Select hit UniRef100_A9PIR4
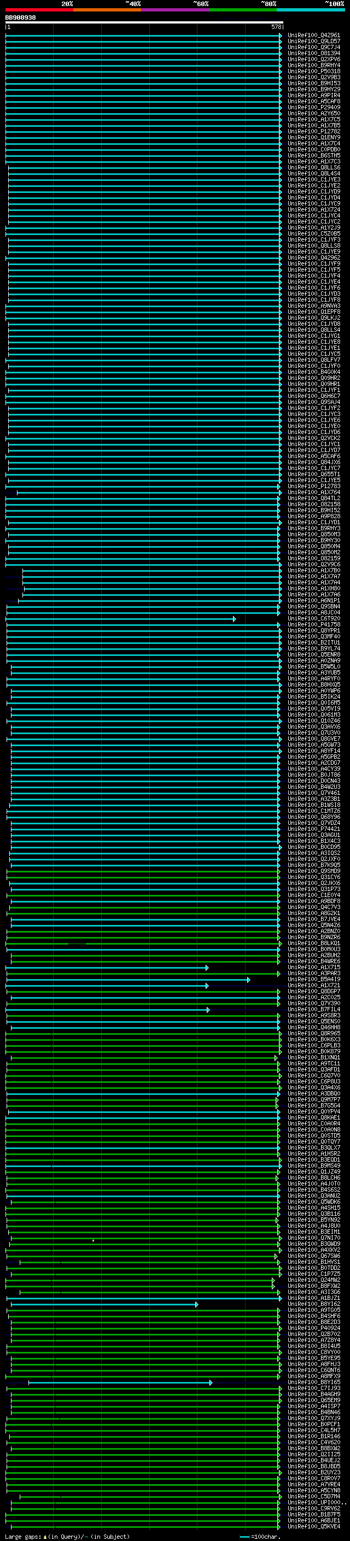This screenshot has width=350, height=1541. [x=313, y=95]
